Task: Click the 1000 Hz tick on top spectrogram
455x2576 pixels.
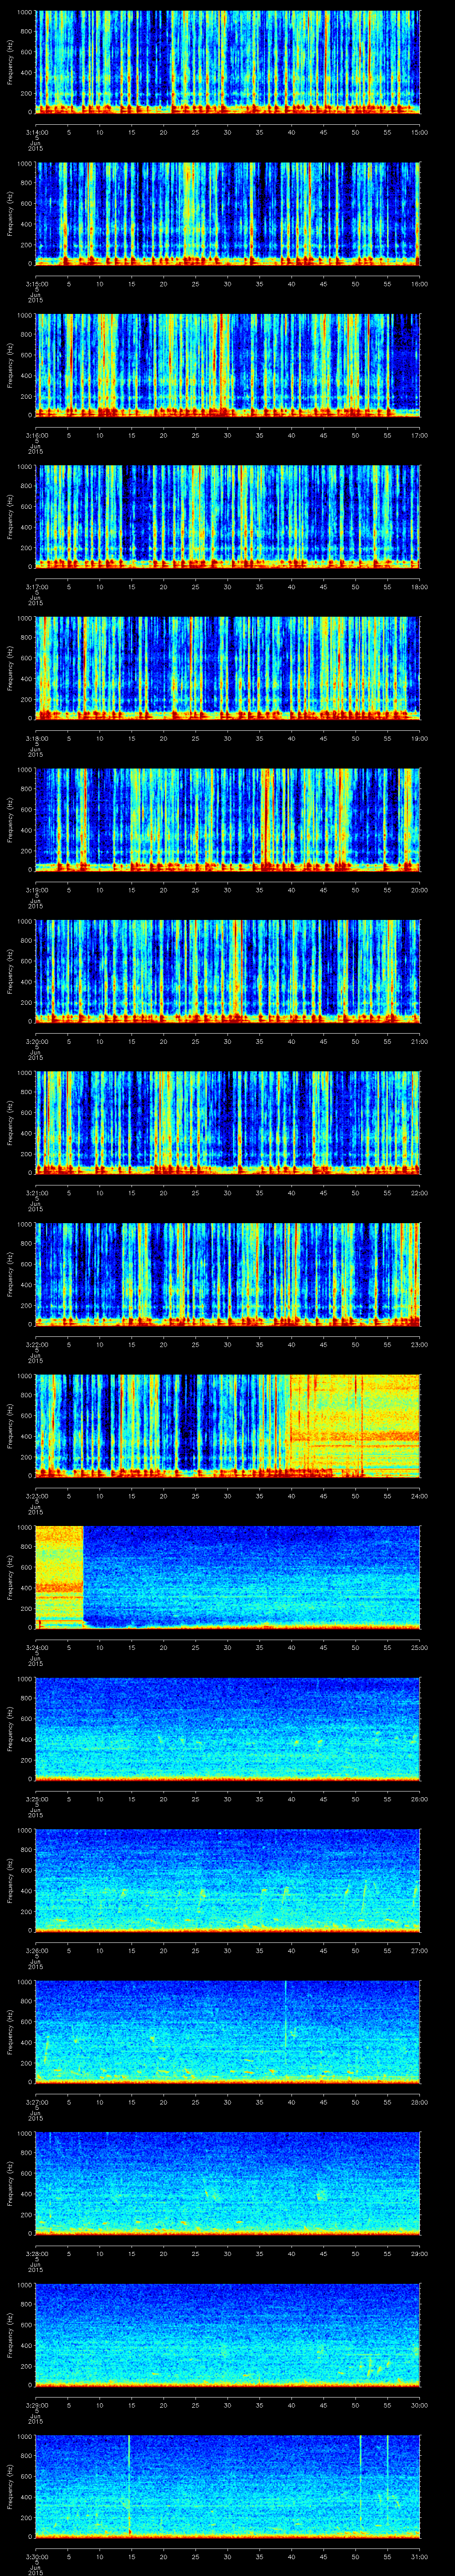Action: click(x=25, y=12)
